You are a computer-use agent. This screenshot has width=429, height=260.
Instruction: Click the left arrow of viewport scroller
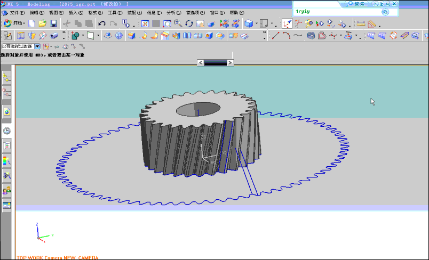[x=201, y=63]
